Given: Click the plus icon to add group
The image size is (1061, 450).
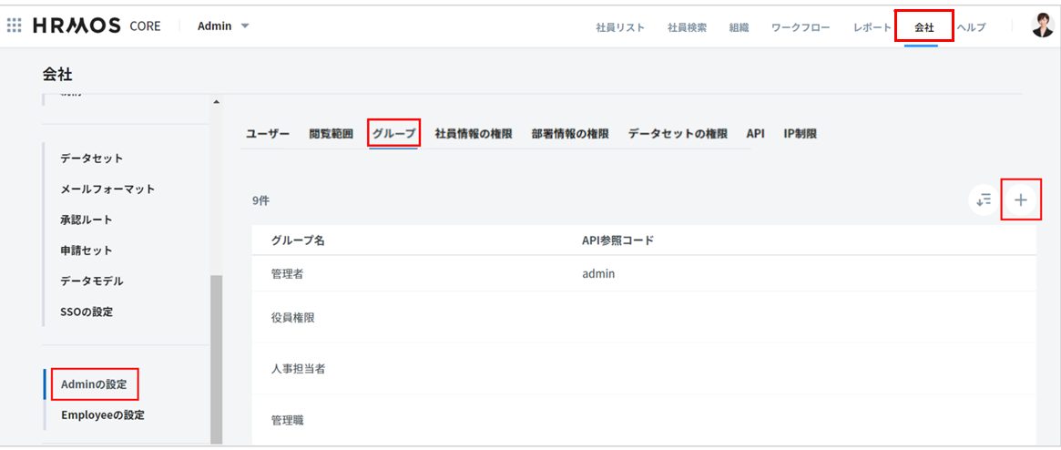Looking at the screenshot, I should (x=1021, y=200).
